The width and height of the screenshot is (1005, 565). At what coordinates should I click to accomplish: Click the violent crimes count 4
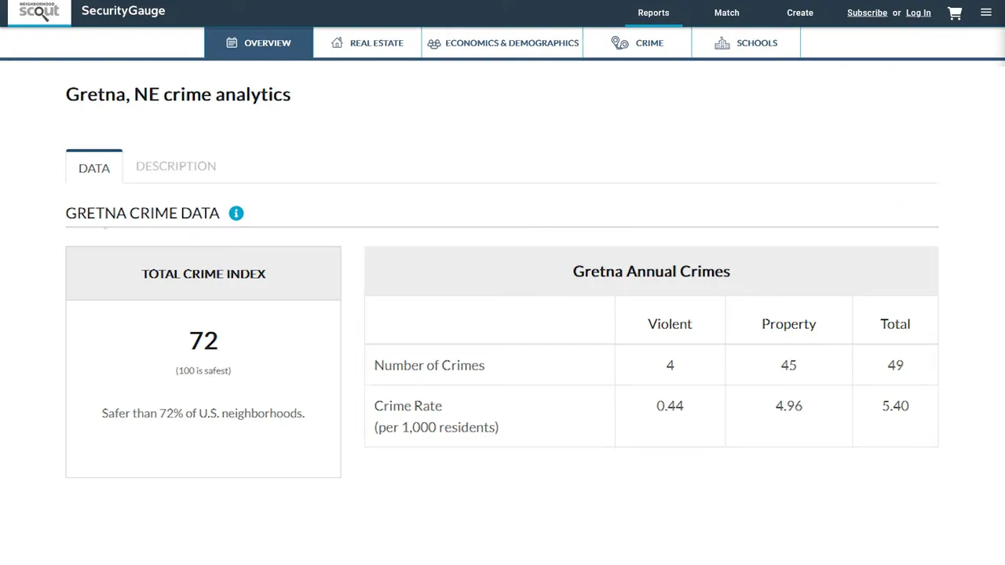click(x=670, y=366)
